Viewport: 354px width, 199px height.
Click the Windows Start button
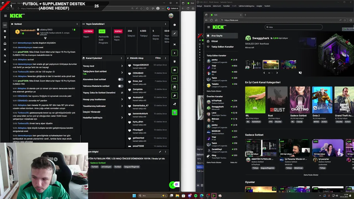(x=134, y=196)
